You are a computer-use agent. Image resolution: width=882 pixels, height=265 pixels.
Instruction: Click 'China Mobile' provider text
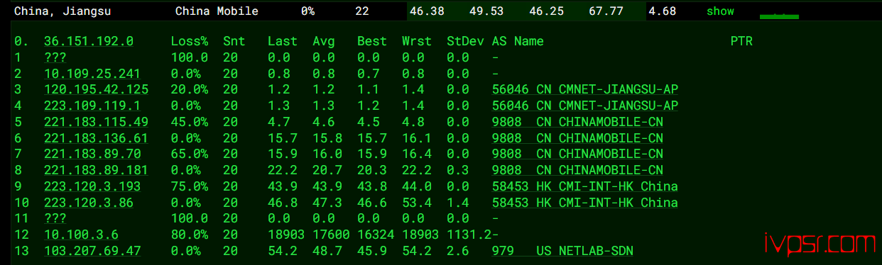(217, 11)
